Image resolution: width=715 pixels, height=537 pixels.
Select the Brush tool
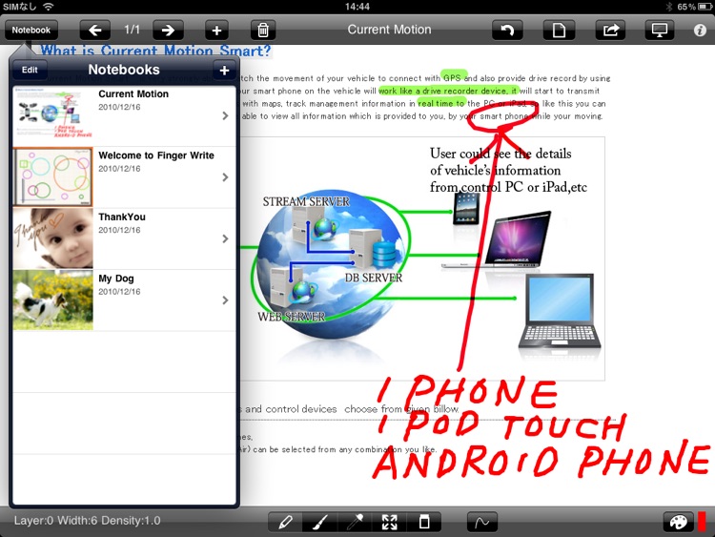click(x=320, y=522)
